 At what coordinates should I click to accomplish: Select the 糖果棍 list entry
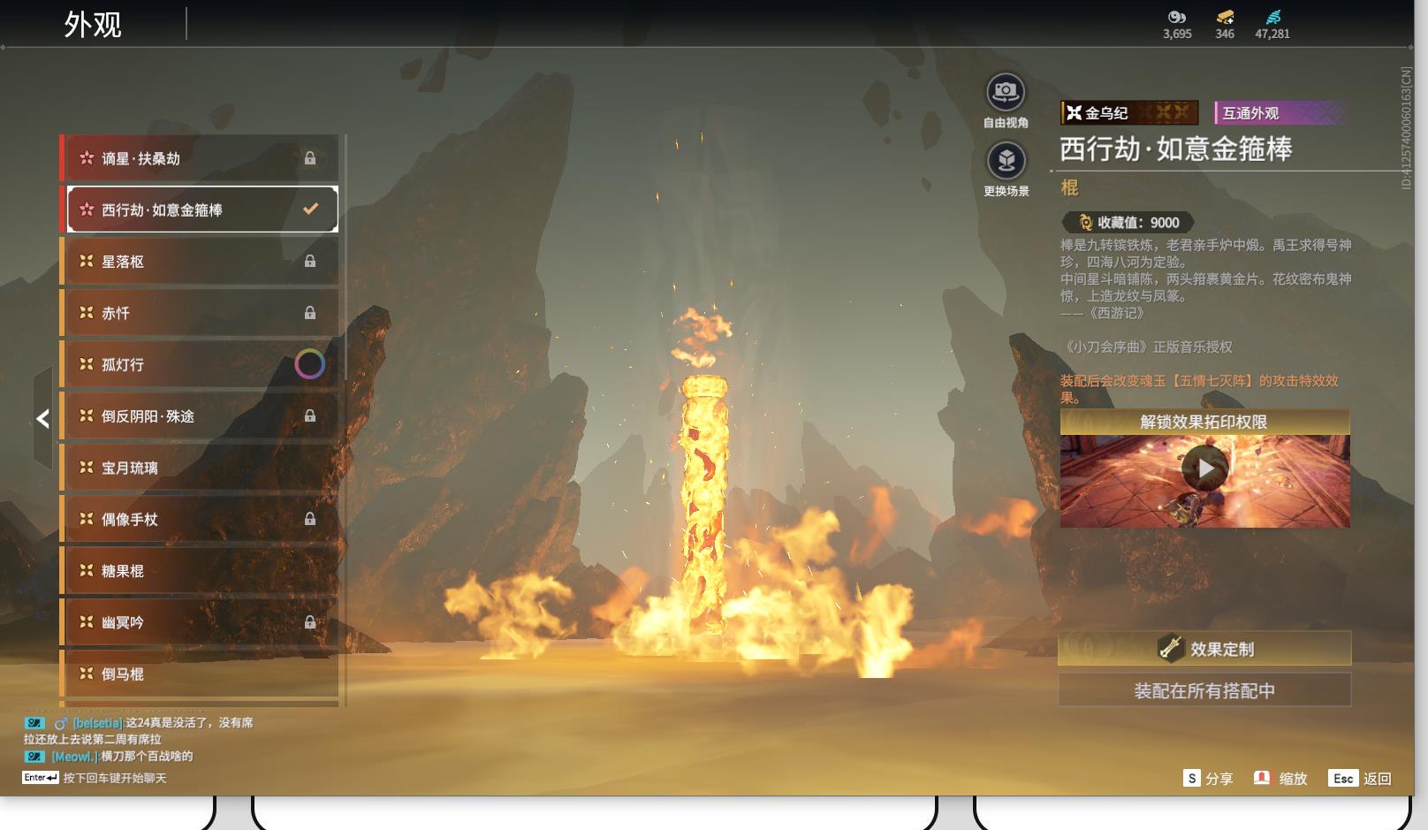(200, 571)
